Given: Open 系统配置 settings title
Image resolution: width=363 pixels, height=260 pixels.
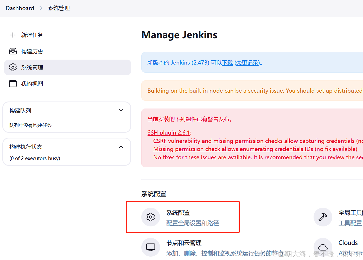Looking at the screenshot, I should (178, 213).
